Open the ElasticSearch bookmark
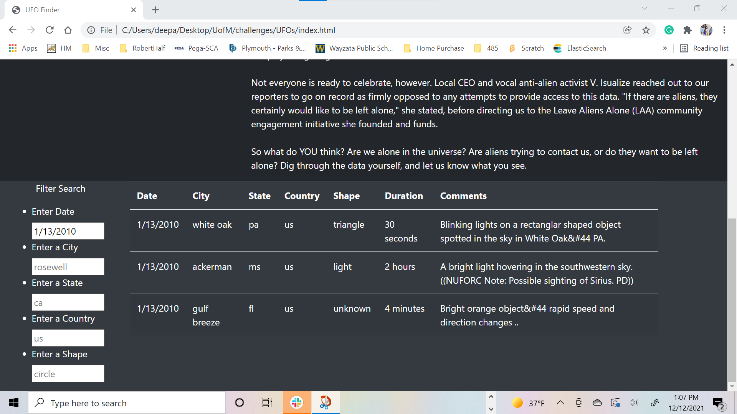This screenshot has width=737, height=414. (x=580, y=48)
